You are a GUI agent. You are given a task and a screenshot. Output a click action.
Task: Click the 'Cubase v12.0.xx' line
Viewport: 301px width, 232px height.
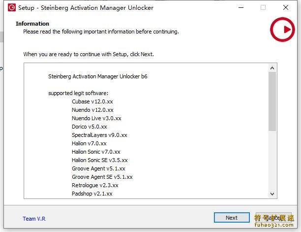pos(92,101)
